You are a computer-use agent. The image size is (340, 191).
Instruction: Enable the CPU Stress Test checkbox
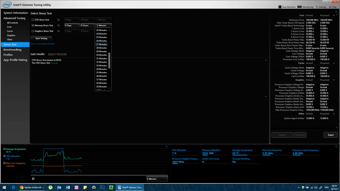pos(33,20)
